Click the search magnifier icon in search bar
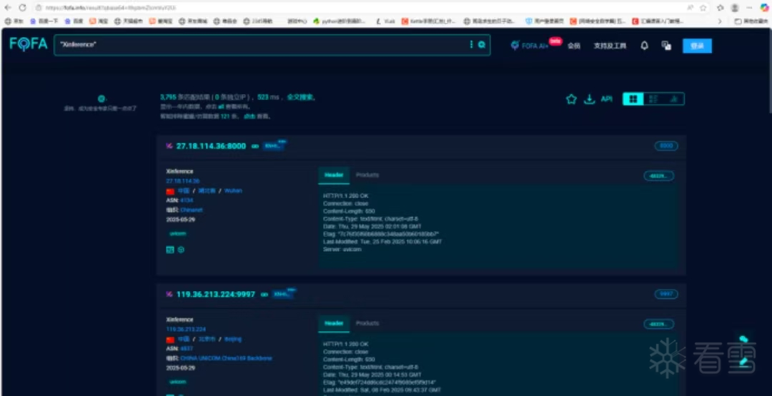The width and height of the screenshot is (772, 396). click(482, 45)
